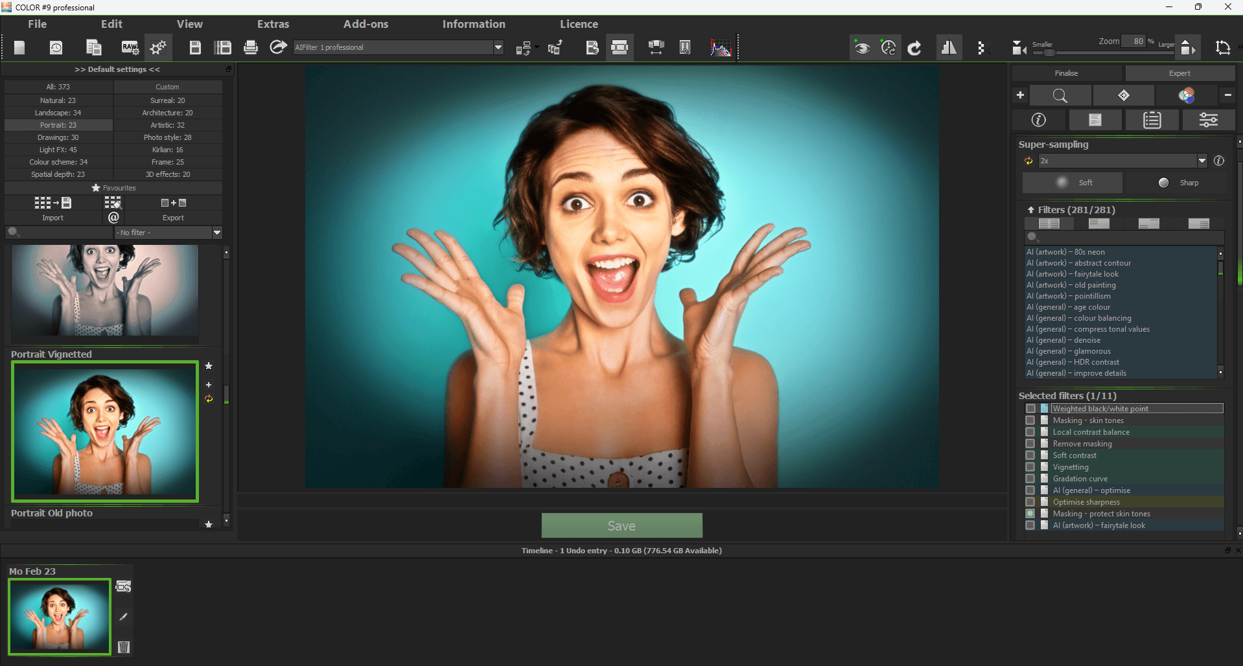
Task: Click the curved share arrow icon
Action: pyautogui.click(x=279, y=47)
